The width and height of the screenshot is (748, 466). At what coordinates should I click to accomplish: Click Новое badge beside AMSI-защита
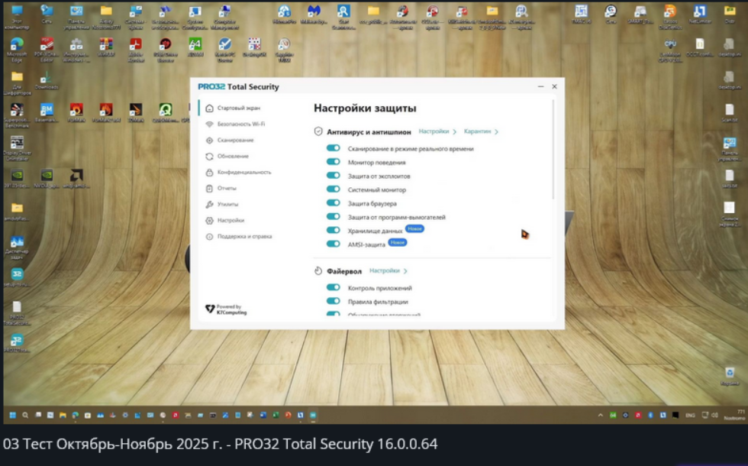point(398,243)
